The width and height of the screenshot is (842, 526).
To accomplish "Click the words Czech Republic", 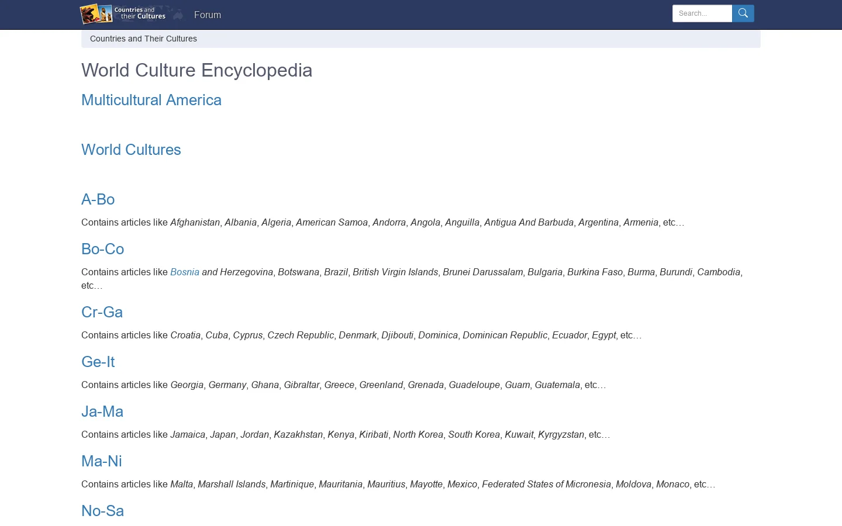I will pos(301,335).
